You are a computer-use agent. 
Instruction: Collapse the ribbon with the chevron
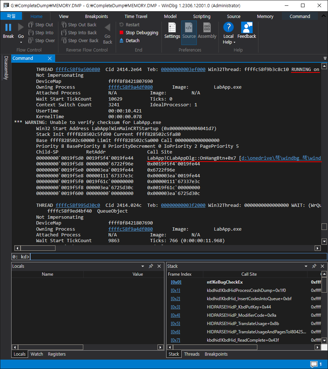click(324, 16)
